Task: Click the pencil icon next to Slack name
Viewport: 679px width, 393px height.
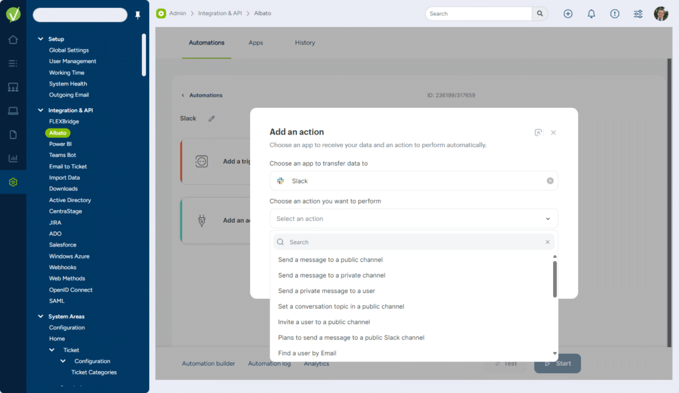Action: (x=212, y=119)
